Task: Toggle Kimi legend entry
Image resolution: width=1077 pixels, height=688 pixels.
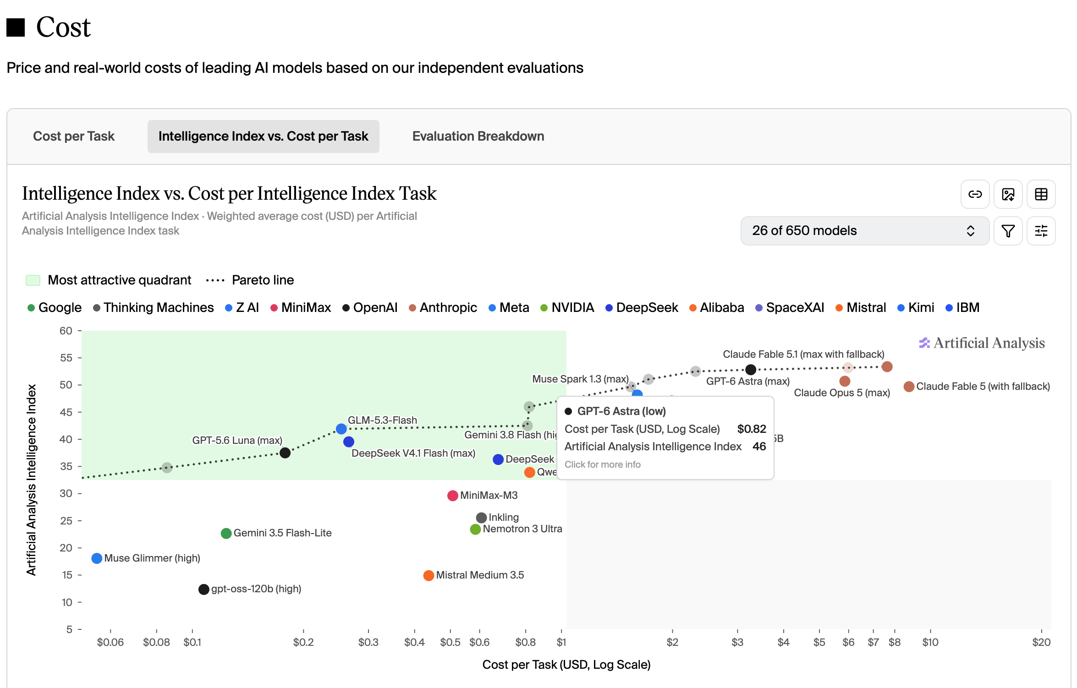Action: click(x=916, y=307)
